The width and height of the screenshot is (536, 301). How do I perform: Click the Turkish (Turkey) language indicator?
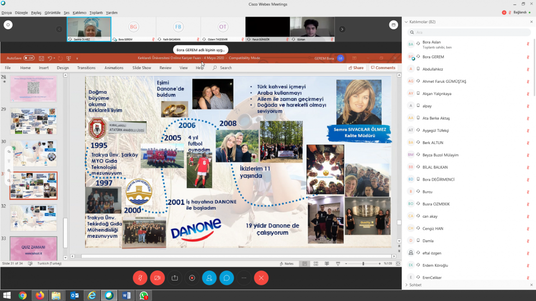49,263
